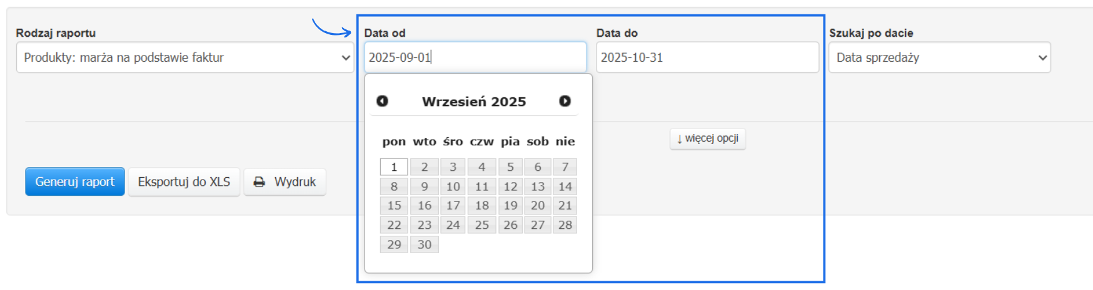Pick September 15 in the datepicker
1093x290 pixels.
pyautogui.click(x=394, y=206)
